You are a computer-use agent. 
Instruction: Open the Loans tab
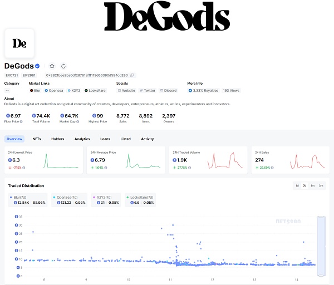tap(105, 139)
